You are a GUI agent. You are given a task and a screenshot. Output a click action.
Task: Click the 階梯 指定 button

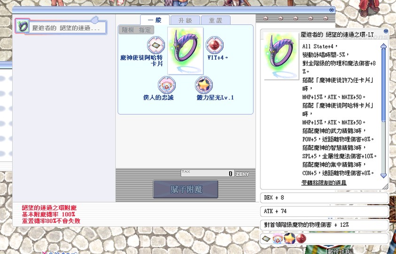pyautogui.click(x=135, y=30)
